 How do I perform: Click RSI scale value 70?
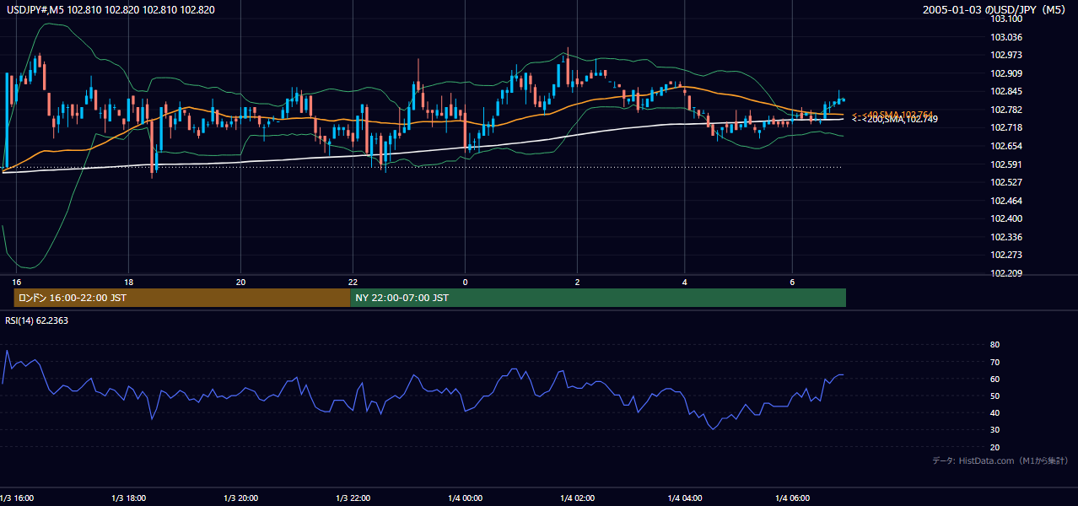tap(995, 362)
